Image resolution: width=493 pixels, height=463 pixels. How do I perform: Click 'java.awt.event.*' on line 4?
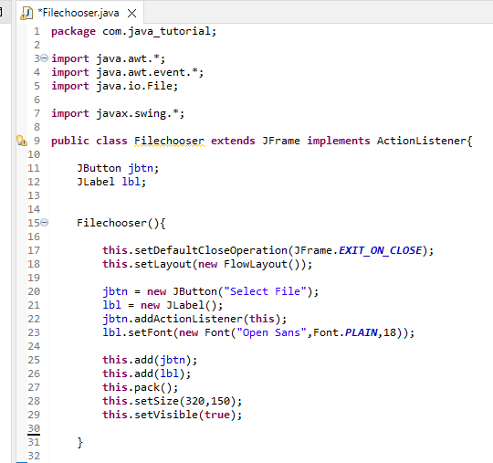(x=146, y=72)
